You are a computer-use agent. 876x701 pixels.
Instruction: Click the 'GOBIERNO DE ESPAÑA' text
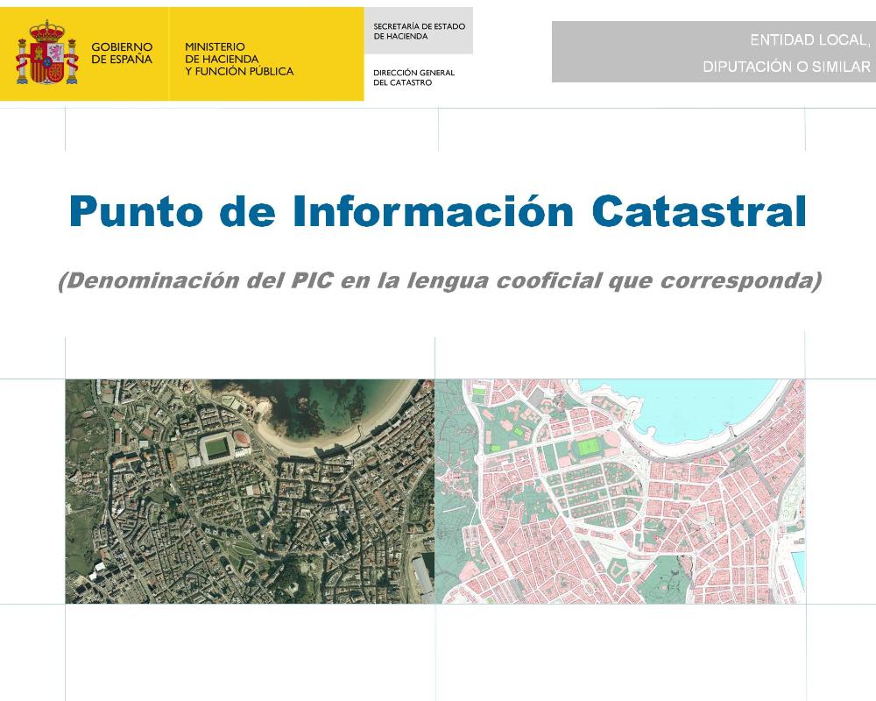pyautogui.click(x=122, y=53)
